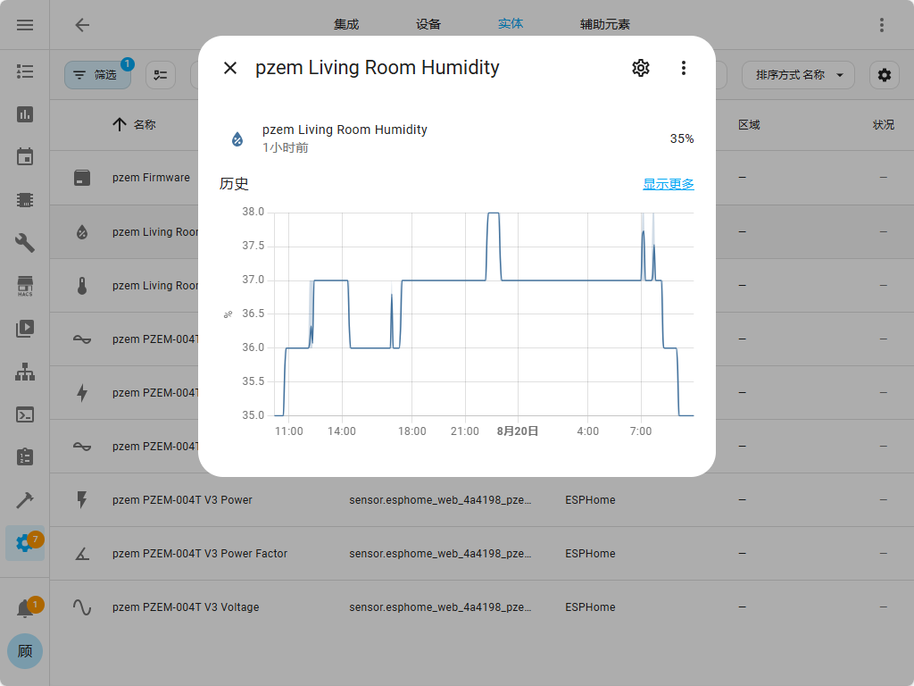Open the HACS sidebar icon

pos(25,286)
